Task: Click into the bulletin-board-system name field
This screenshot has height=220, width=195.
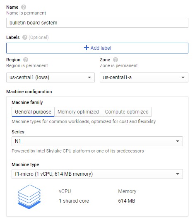Action: (x=97, y=23)
